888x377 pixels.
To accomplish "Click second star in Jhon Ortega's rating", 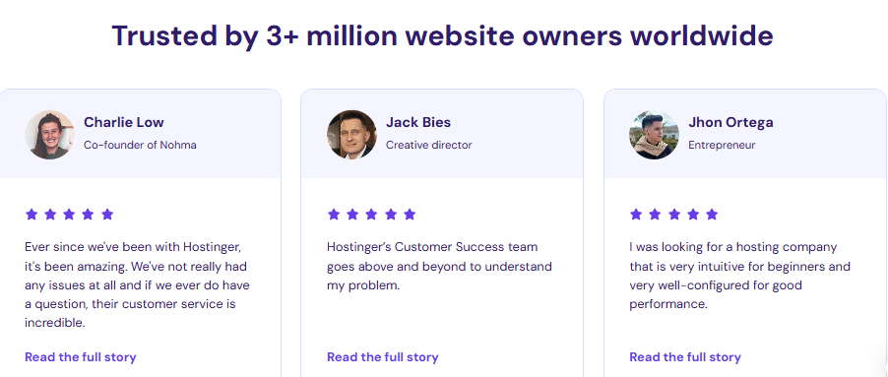I will tap(656, 214).
